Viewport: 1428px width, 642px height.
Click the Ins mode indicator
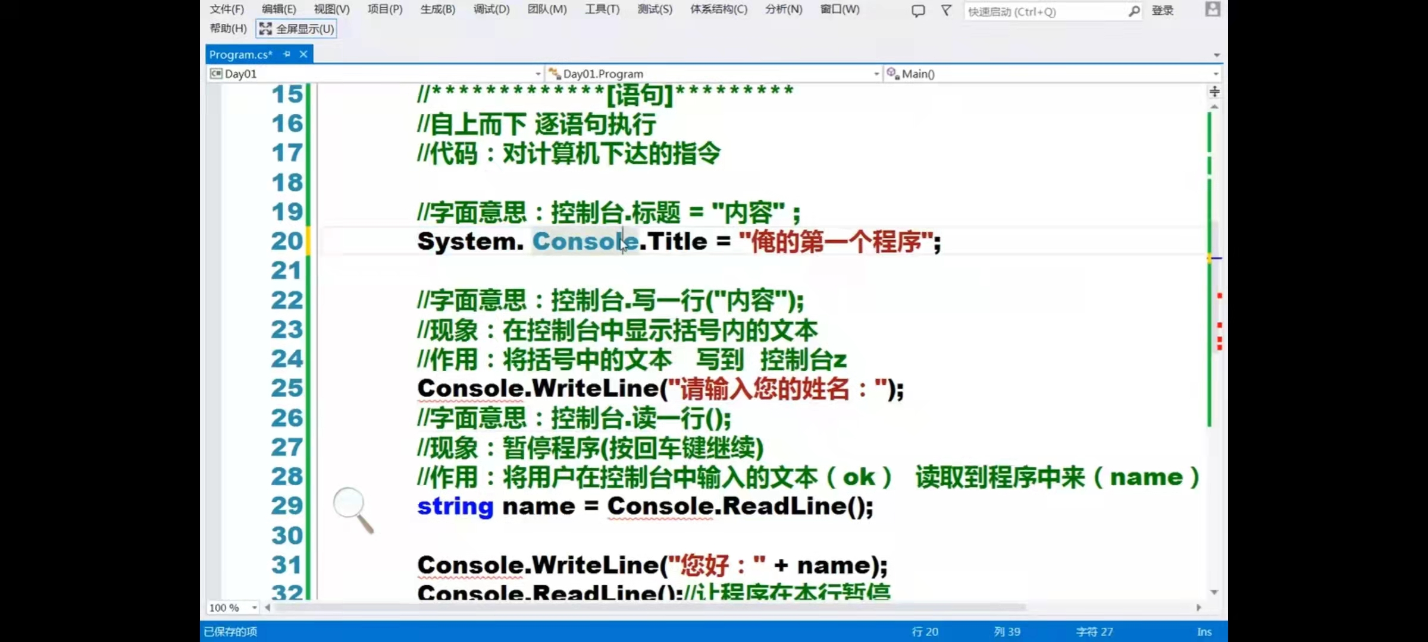pos(1204,631)
